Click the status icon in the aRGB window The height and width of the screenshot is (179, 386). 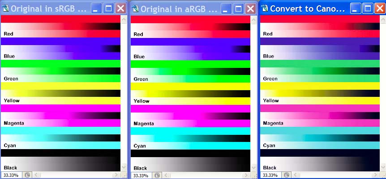pyautogui.click(x=157, y=175)
